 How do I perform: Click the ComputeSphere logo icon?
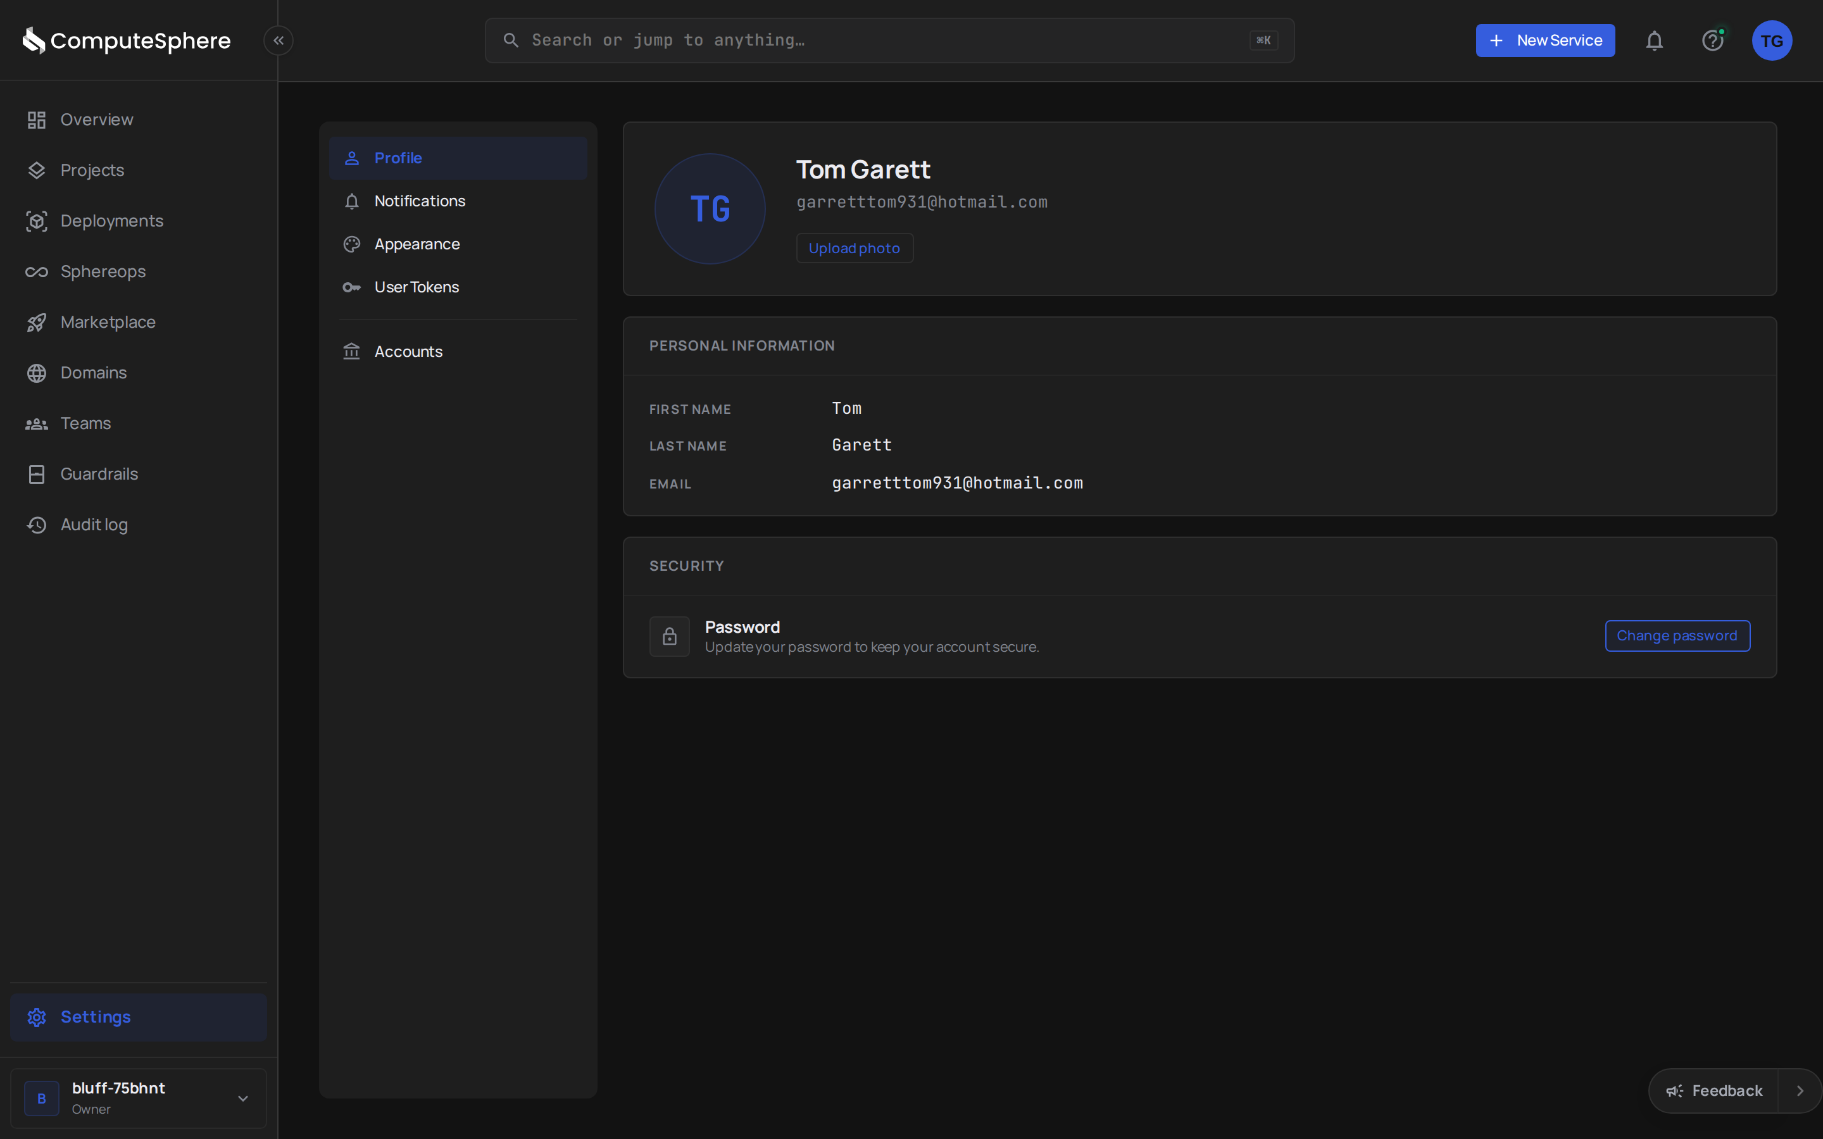tap(34, 40)
